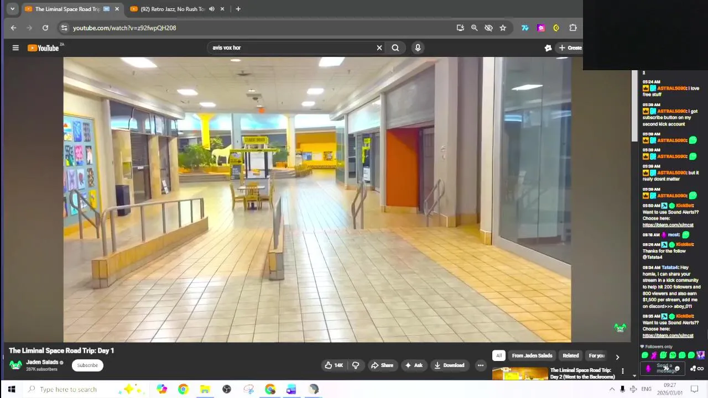
Task: Reload the YouTube page
Action: [x=45, y=28]
